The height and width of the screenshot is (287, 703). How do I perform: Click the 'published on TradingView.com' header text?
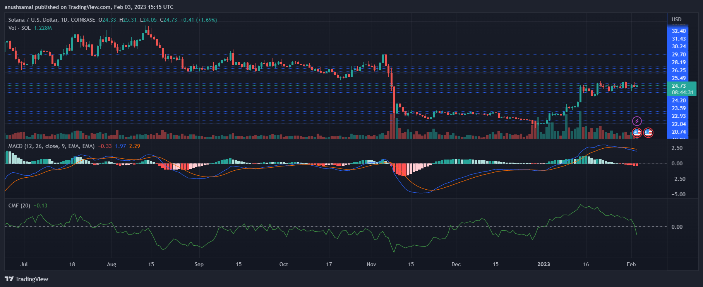click(x=89, y=7)
